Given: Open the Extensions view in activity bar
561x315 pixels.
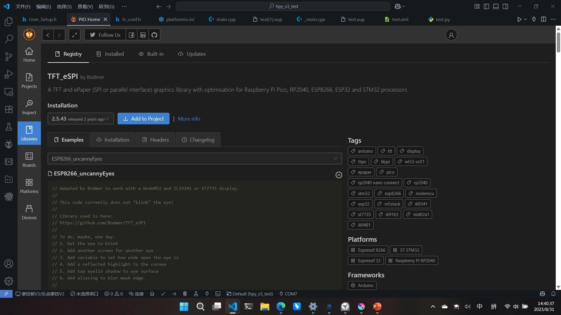Looking at the screenshot, I should tap(9, 109).
